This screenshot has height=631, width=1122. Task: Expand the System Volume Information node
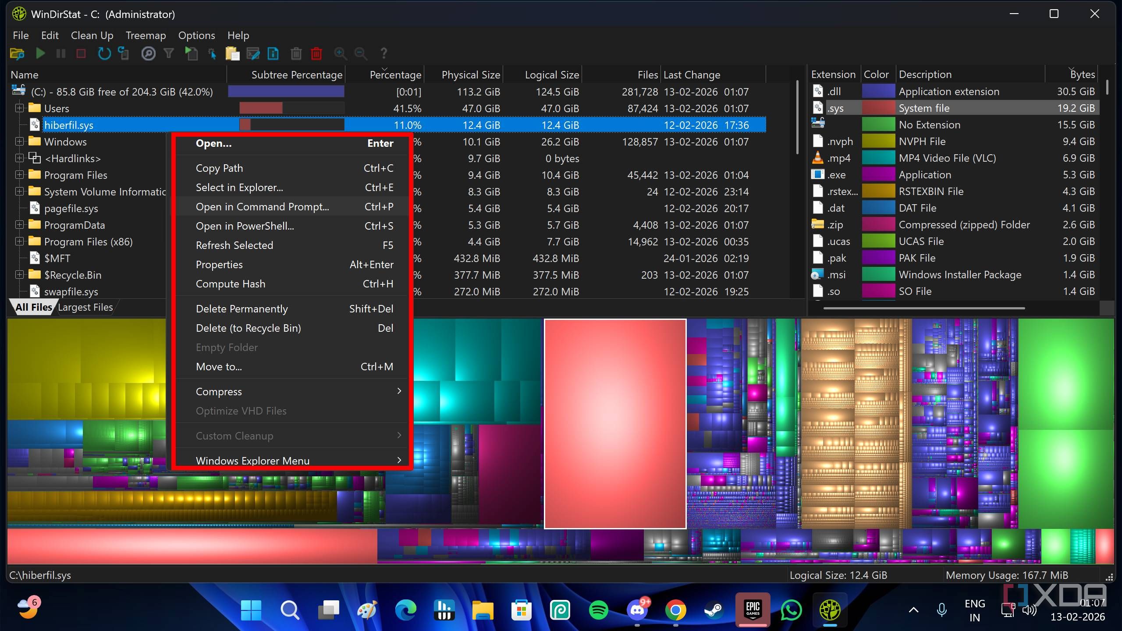tap(19, 191)
